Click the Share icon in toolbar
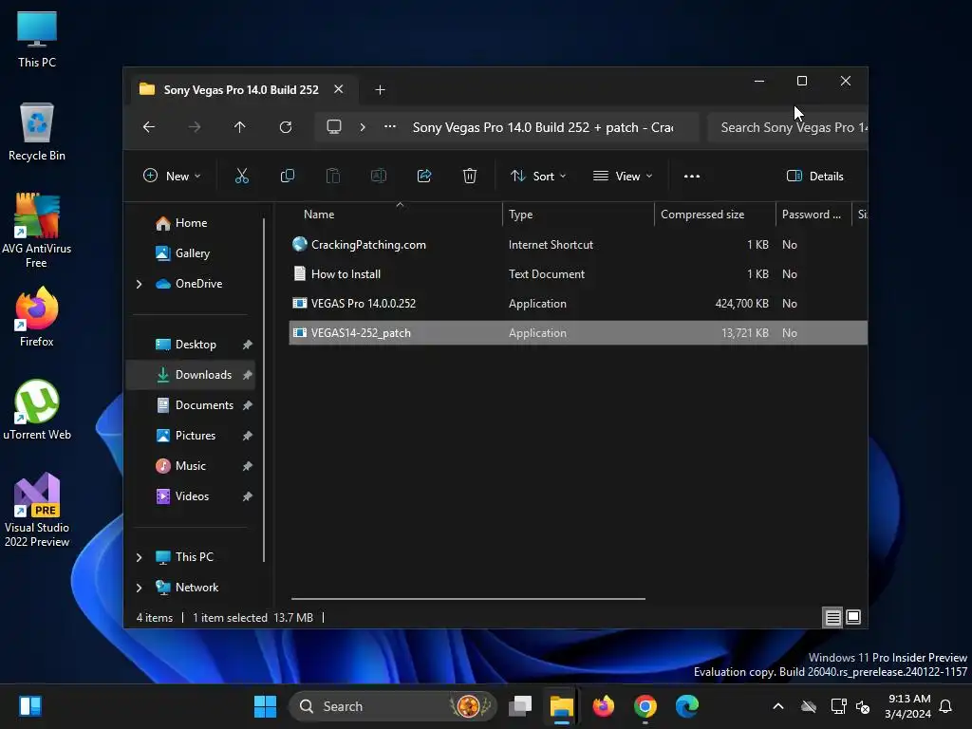 424,176
